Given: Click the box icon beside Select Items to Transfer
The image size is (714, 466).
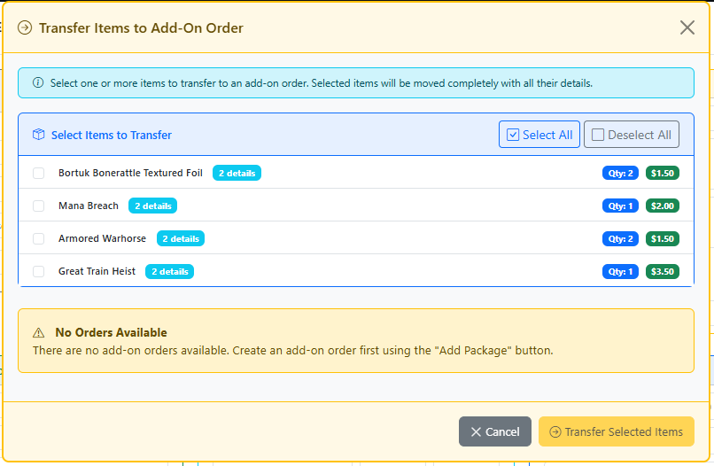Looking at the screenshot, I should pos(39,135).
